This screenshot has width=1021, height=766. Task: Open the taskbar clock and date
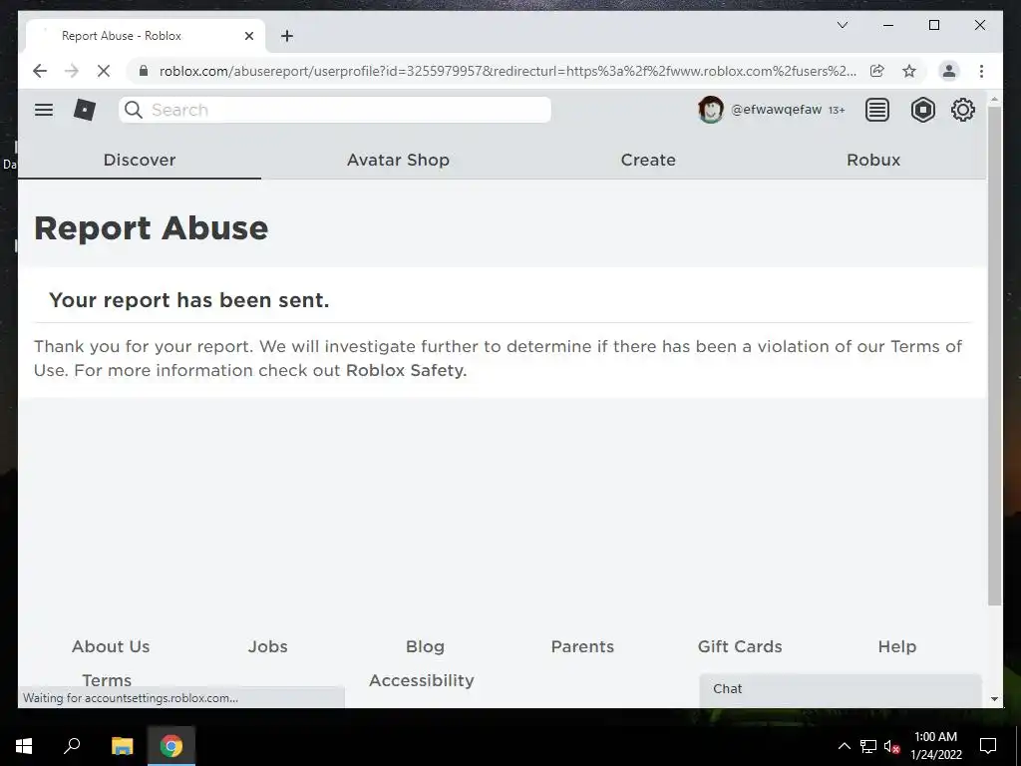tap(935, 746)
